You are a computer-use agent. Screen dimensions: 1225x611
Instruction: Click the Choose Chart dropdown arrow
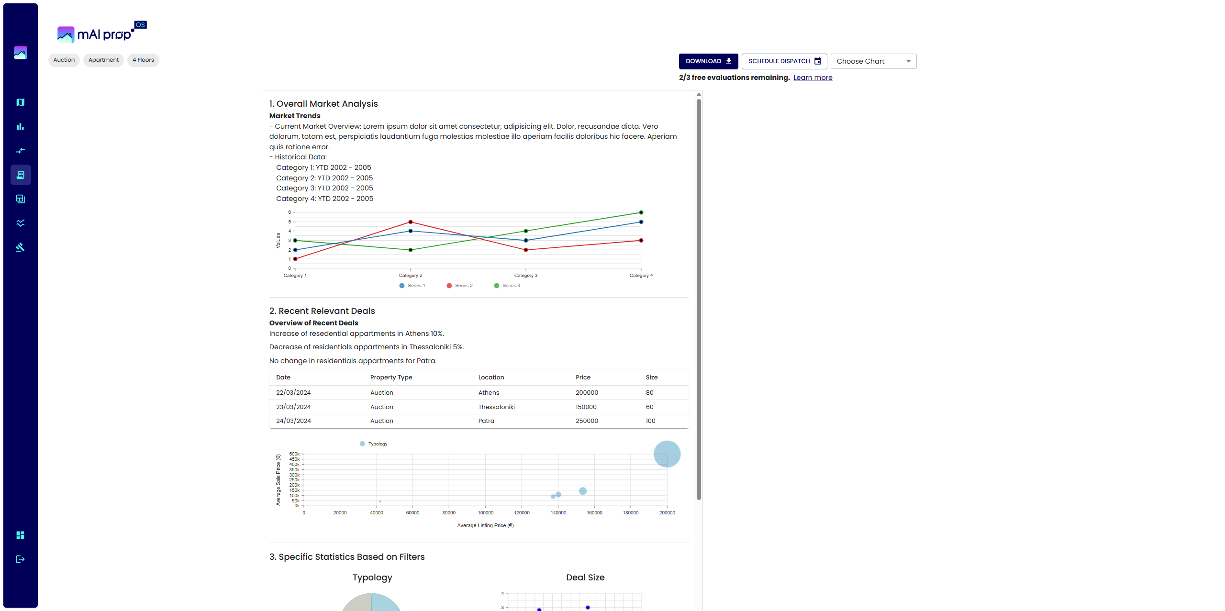click(908, 61)
